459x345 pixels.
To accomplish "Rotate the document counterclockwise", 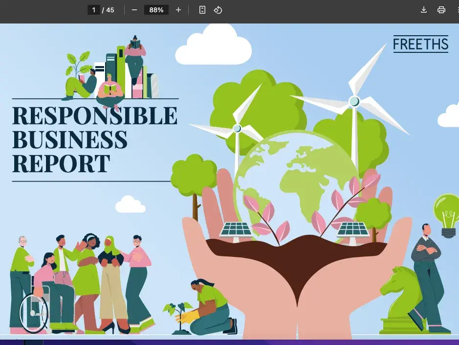I will click(x=218, y=10).
